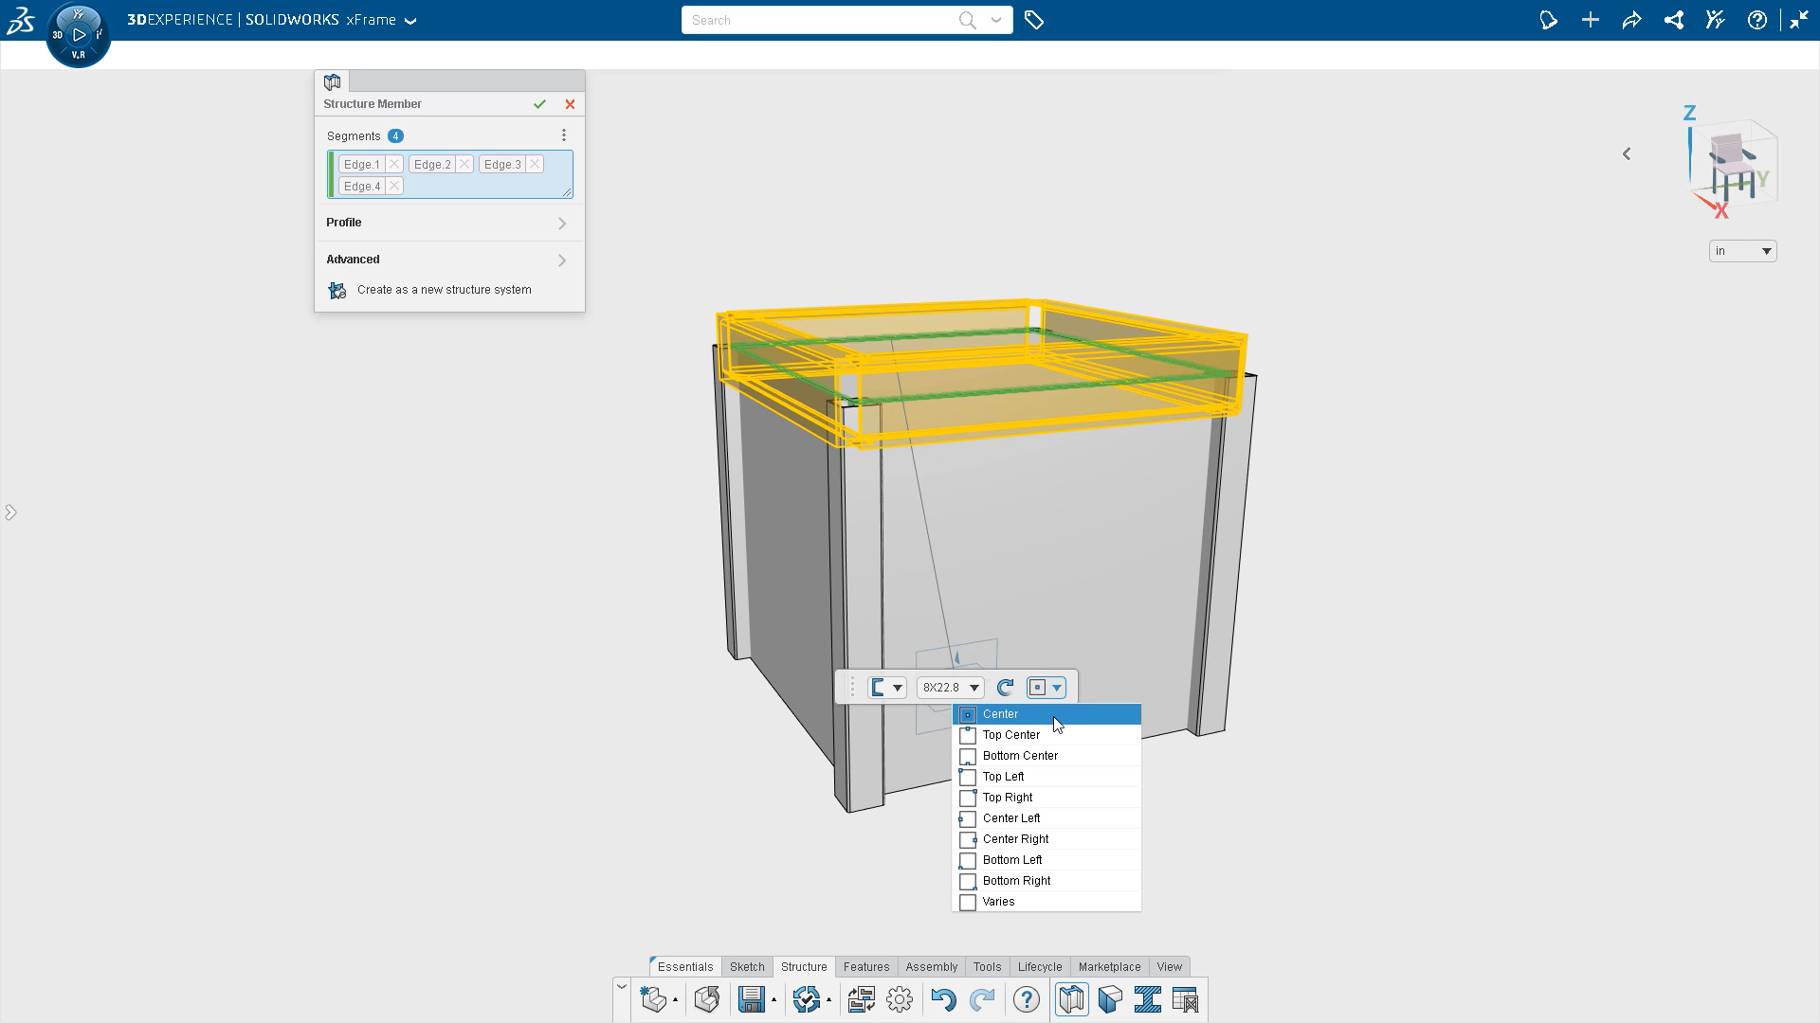
Task: Open the 8X22.8 size dropdown
Action: click(950, 688)
